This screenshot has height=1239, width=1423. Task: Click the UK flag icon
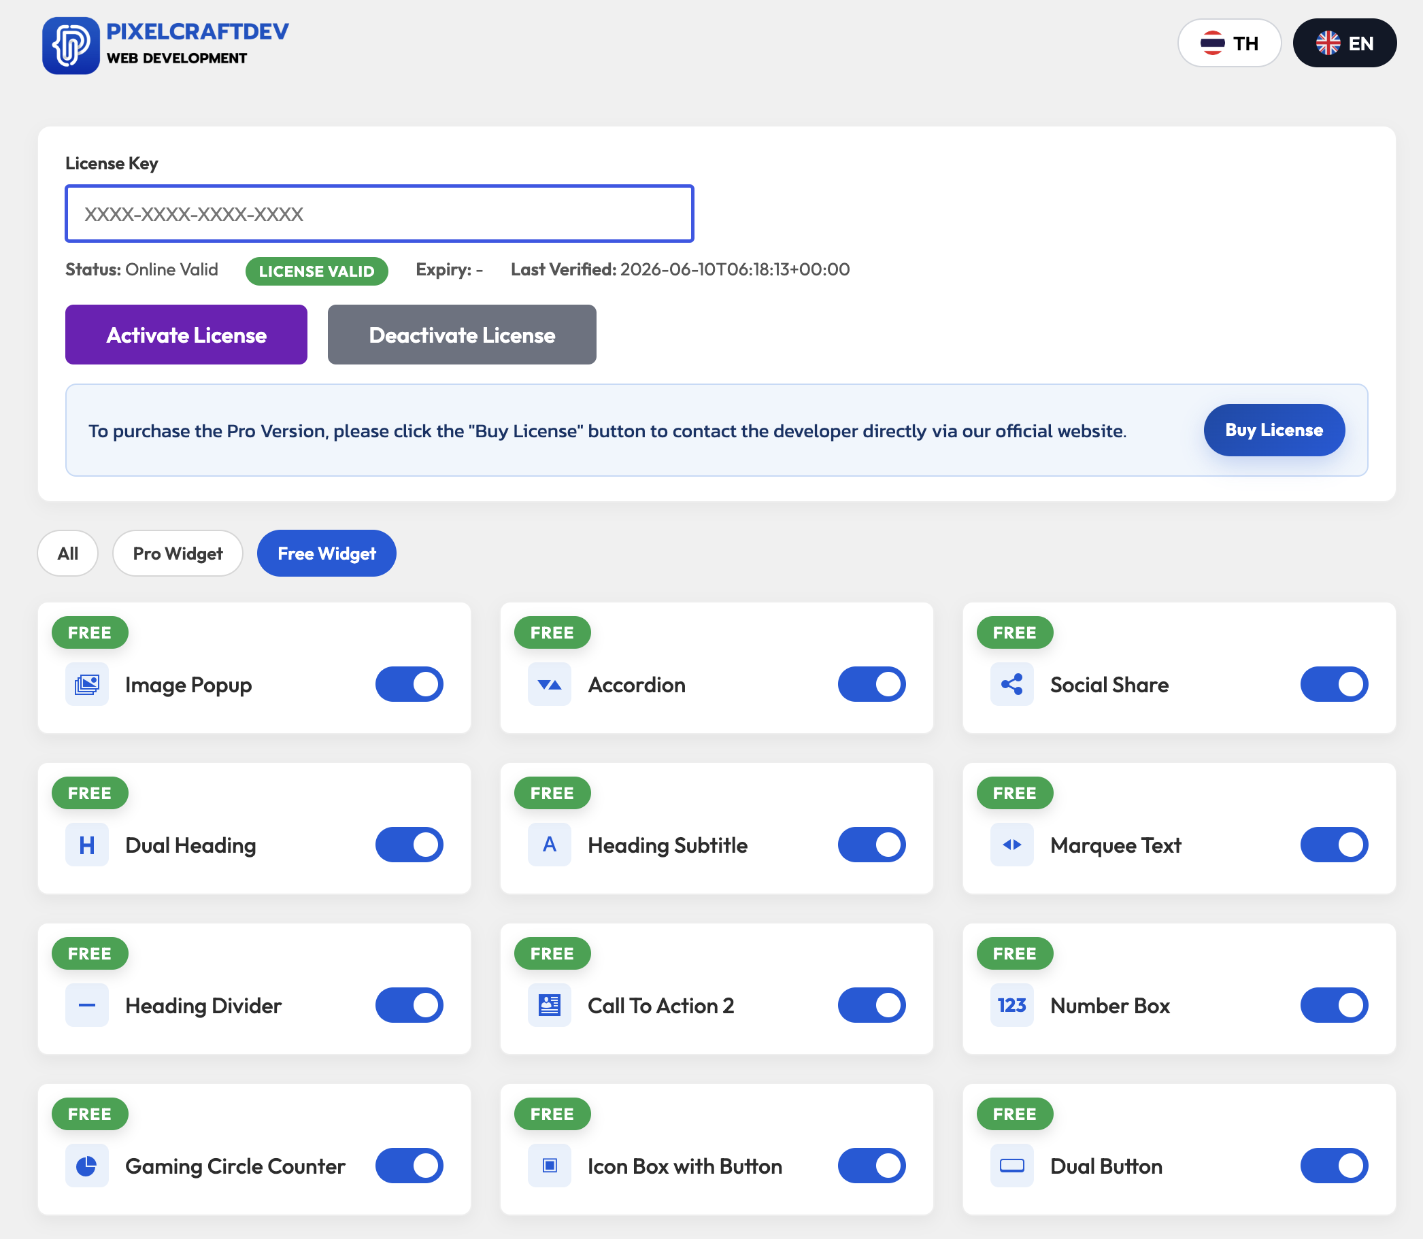coord(1328,43)
